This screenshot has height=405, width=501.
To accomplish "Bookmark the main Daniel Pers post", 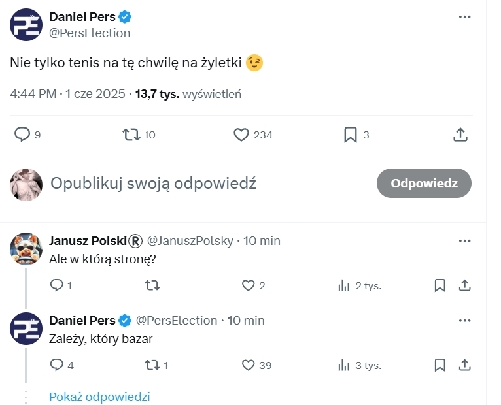I will point(351,135).
